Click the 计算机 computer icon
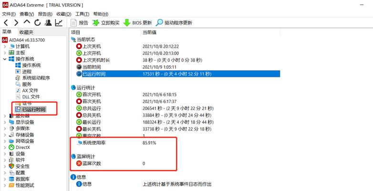Viewport: 373px width, 191px height. [x=11, y=46]
